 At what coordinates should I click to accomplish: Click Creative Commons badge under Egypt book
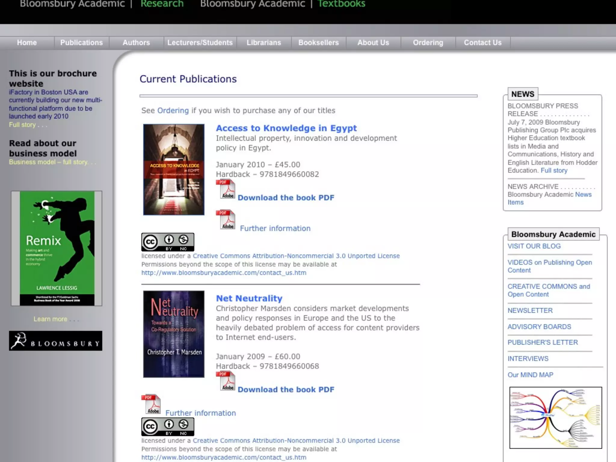[x=168, y=242]
